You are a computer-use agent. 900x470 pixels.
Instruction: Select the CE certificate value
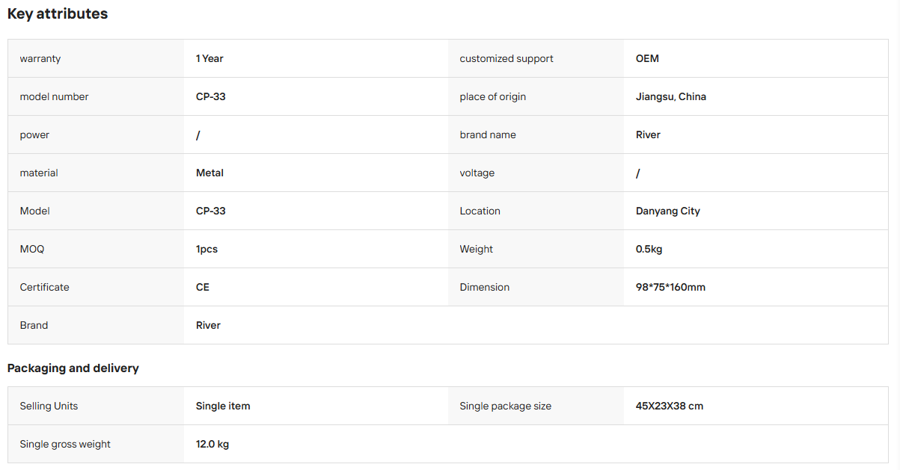203,287
